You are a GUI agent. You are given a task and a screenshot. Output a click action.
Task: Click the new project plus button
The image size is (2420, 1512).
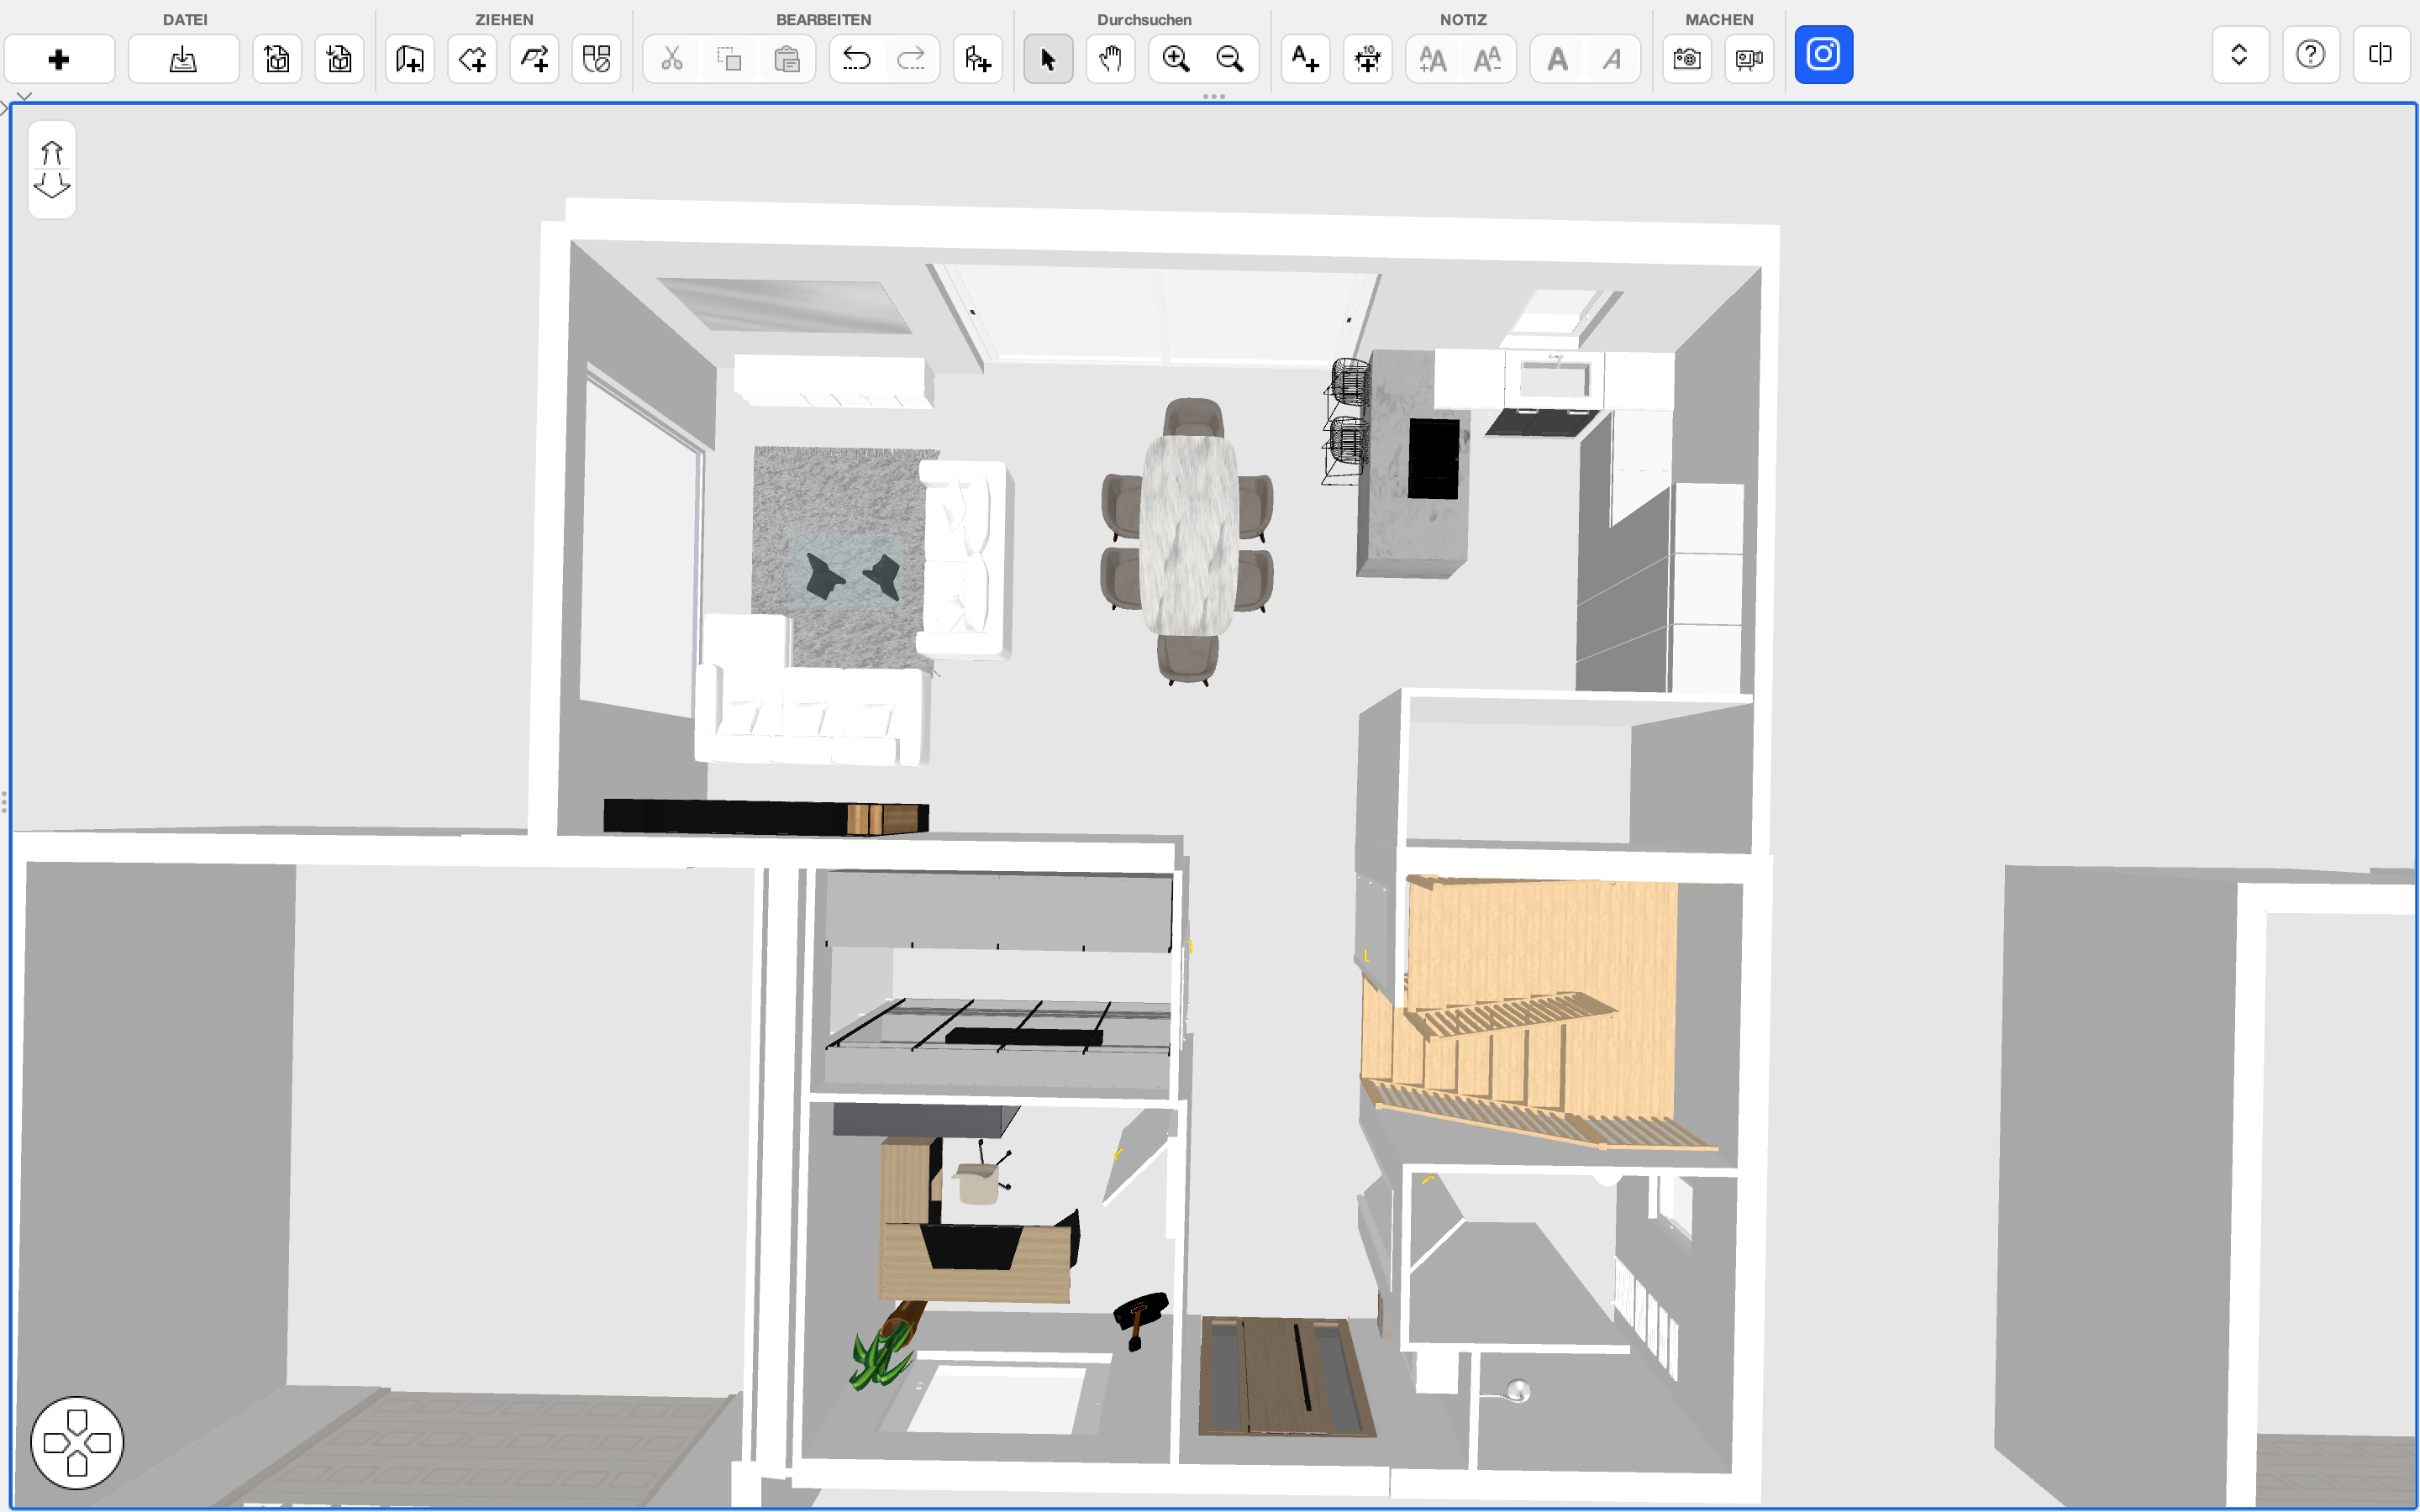coord(59,60)
